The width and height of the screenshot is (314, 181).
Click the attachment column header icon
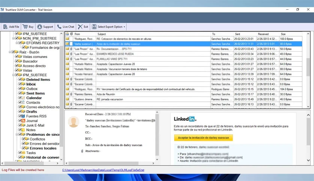click(x=71, y=34)
